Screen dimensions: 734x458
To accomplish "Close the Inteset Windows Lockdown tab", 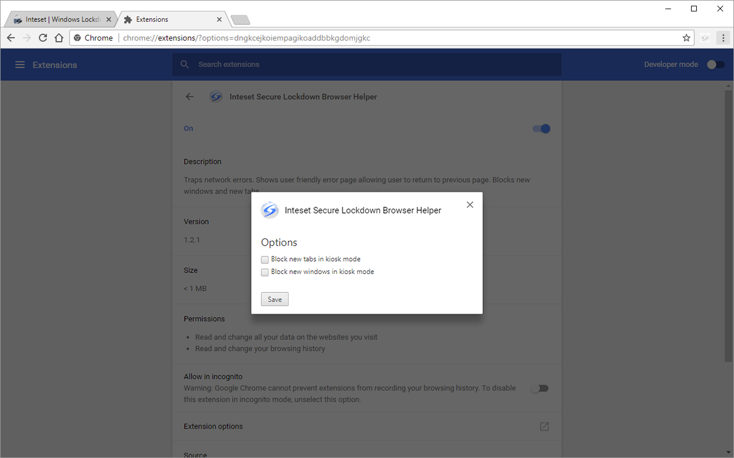I will coord(107,19).
